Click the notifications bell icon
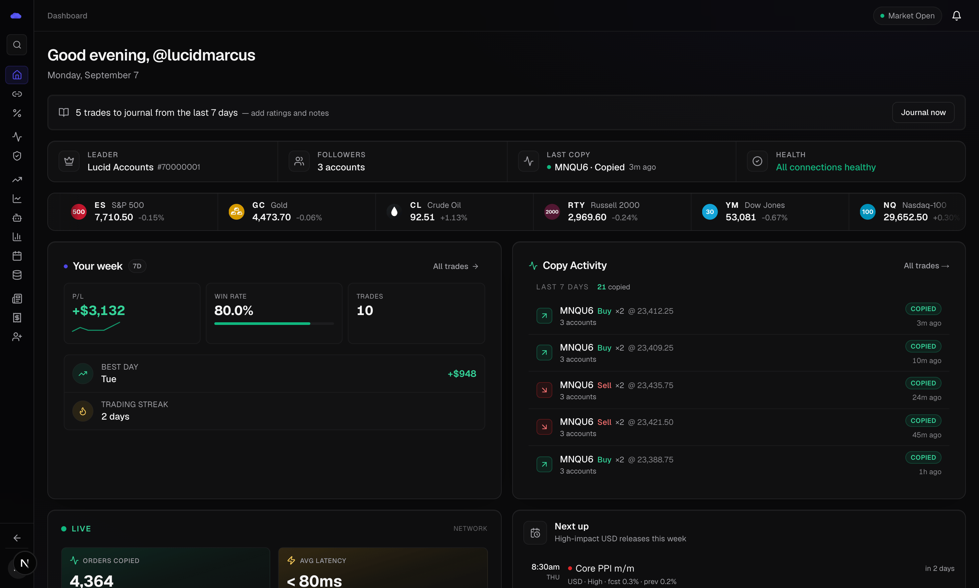 956,15
